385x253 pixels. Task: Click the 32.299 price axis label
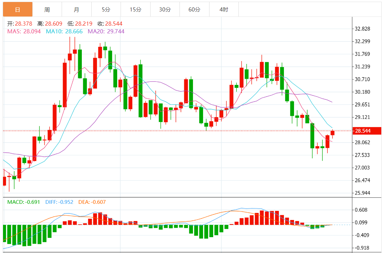click(x=362, y=41)
